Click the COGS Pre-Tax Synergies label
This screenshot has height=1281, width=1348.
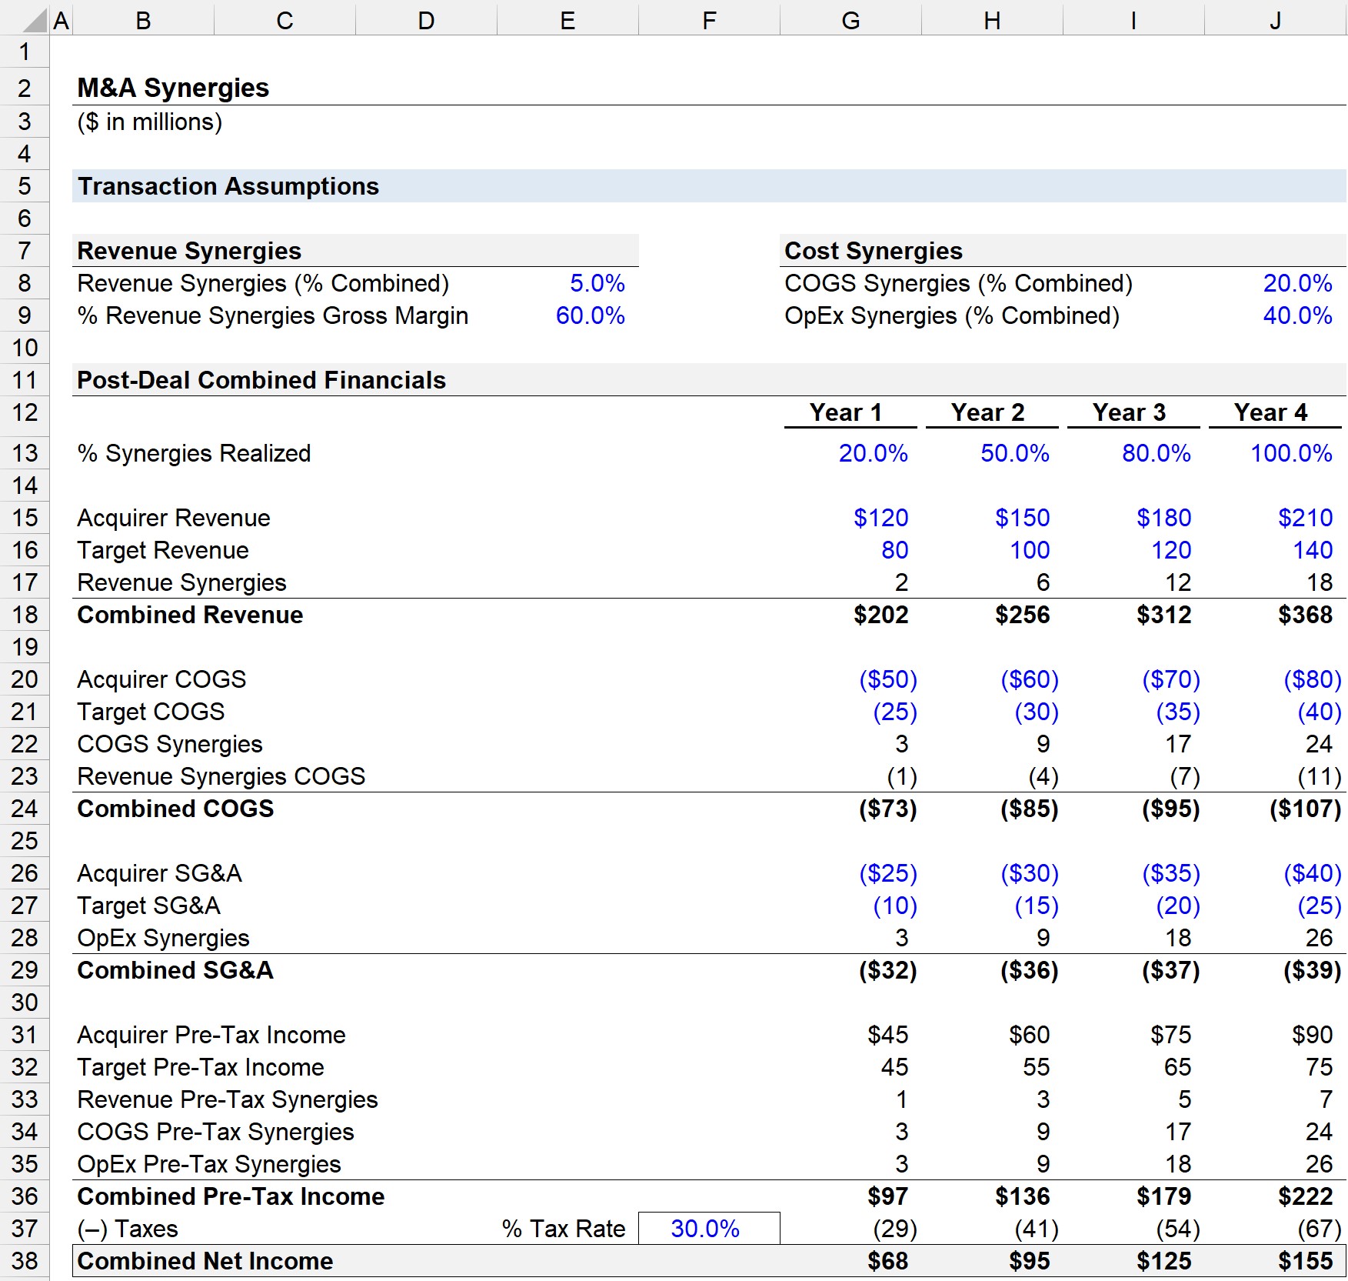tap(215, 1132)
